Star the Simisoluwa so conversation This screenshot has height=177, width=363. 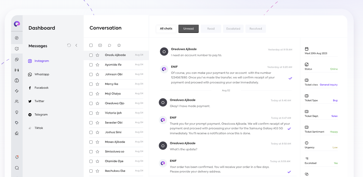(97, 152)
